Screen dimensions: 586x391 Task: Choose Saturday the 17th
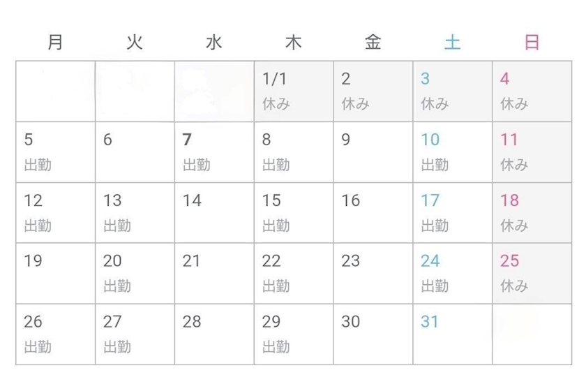453,213
